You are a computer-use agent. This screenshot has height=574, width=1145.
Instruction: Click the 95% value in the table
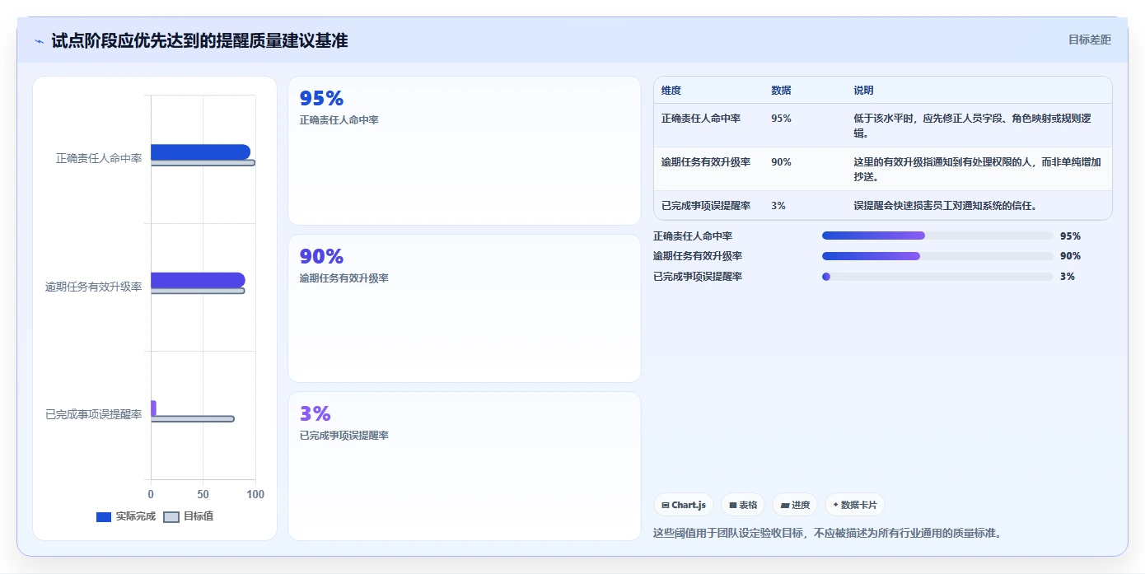coord(781,119)
